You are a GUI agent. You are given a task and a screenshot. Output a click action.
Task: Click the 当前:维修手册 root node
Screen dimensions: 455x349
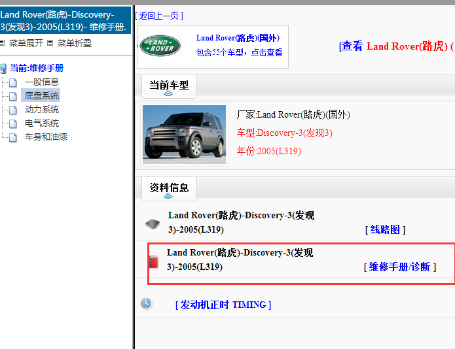37,68
